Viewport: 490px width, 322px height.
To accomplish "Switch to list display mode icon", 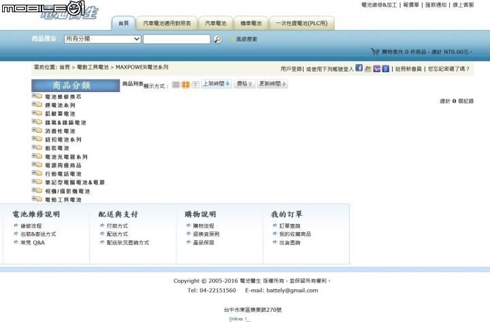I will 176,84.
